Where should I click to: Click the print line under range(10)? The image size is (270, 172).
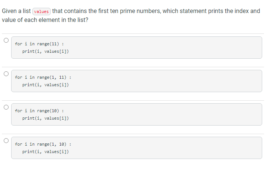click(45, 118)
